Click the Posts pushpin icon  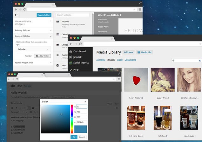[x=71, y=70]
